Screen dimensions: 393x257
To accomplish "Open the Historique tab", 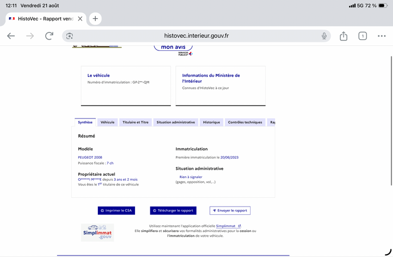I will [x=212, y=122].
